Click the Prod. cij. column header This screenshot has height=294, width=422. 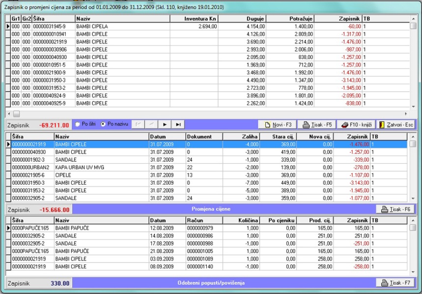(315, 220)
